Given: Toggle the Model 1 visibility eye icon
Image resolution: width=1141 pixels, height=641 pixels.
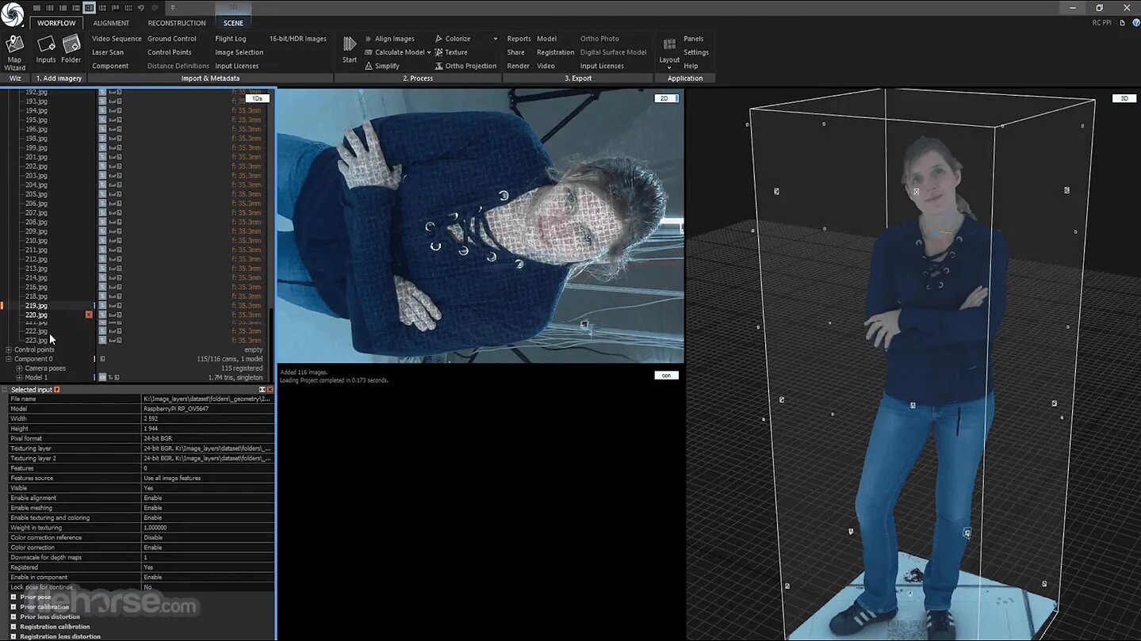Looking at the screenshot, I should pyautogui.click(x=102, y=378).
